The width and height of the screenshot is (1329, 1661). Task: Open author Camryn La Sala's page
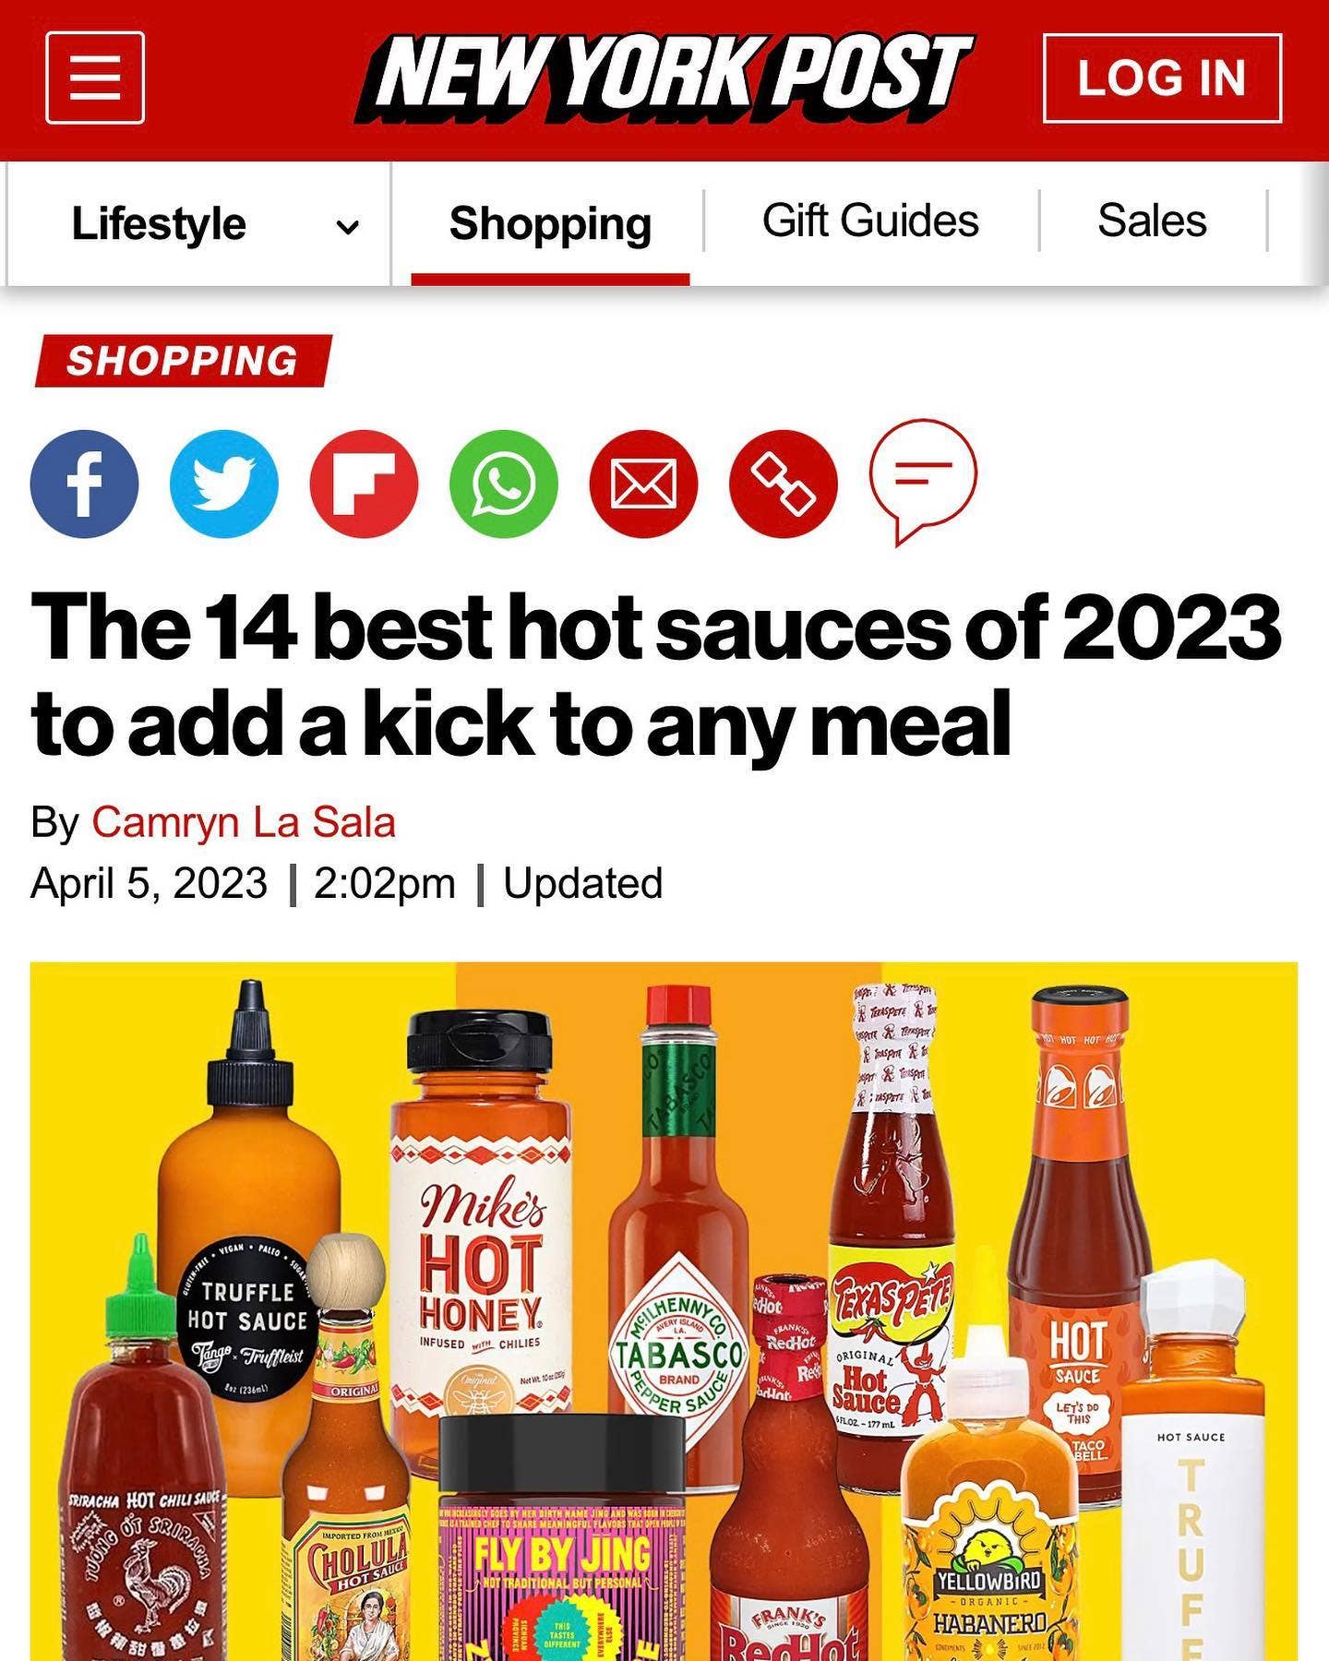coord(244,822)
